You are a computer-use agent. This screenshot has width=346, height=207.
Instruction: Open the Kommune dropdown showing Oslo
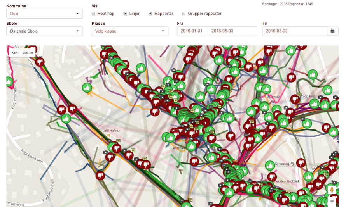tap(44, 14)
